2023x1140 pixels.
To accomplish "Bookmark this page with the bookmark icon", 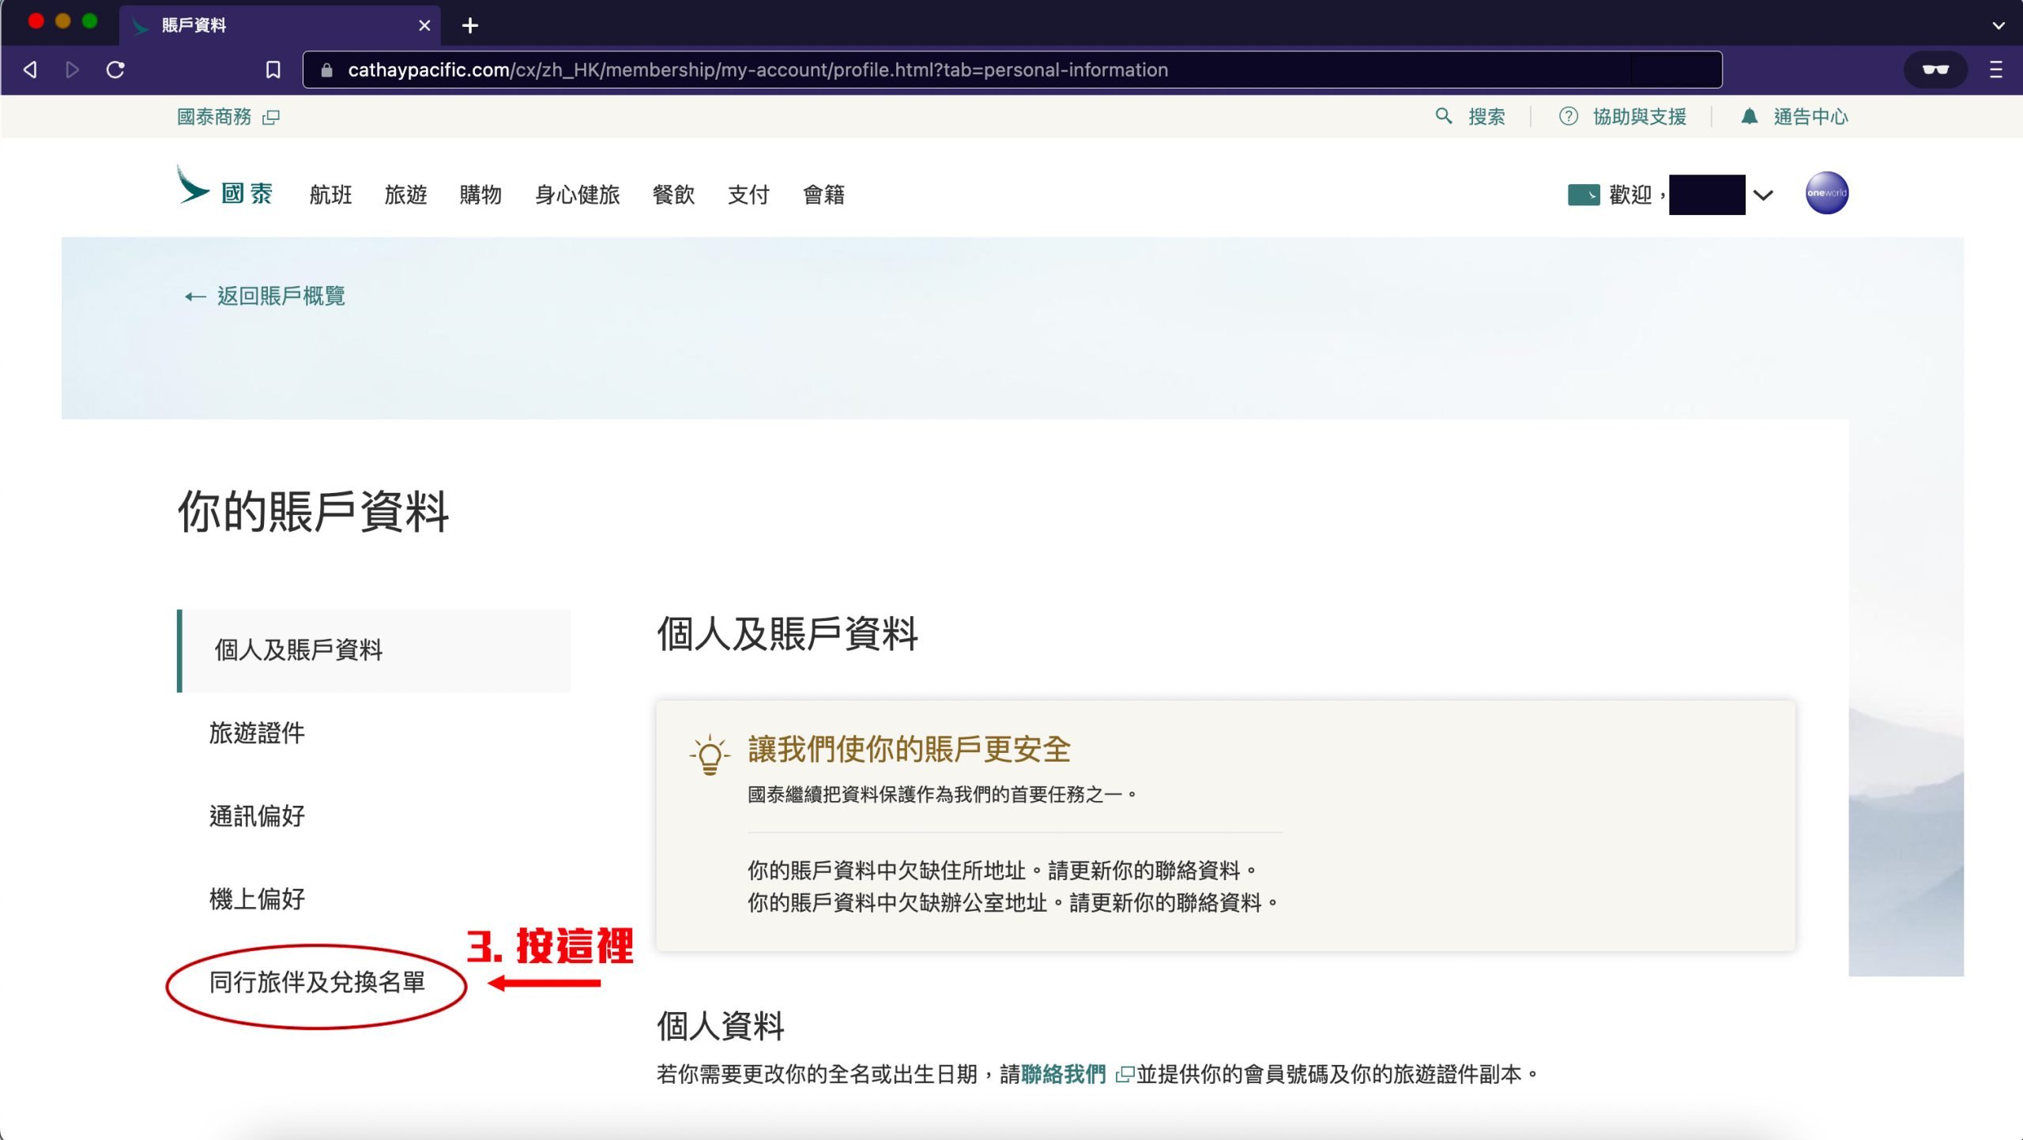I will [x=273, y=70].
